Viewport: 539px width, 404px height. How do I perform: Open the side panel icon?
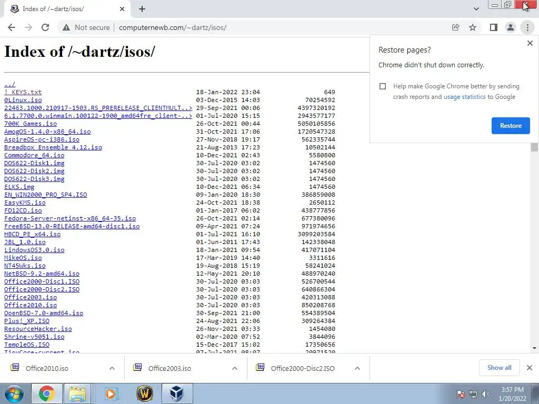tap(493, 27)
